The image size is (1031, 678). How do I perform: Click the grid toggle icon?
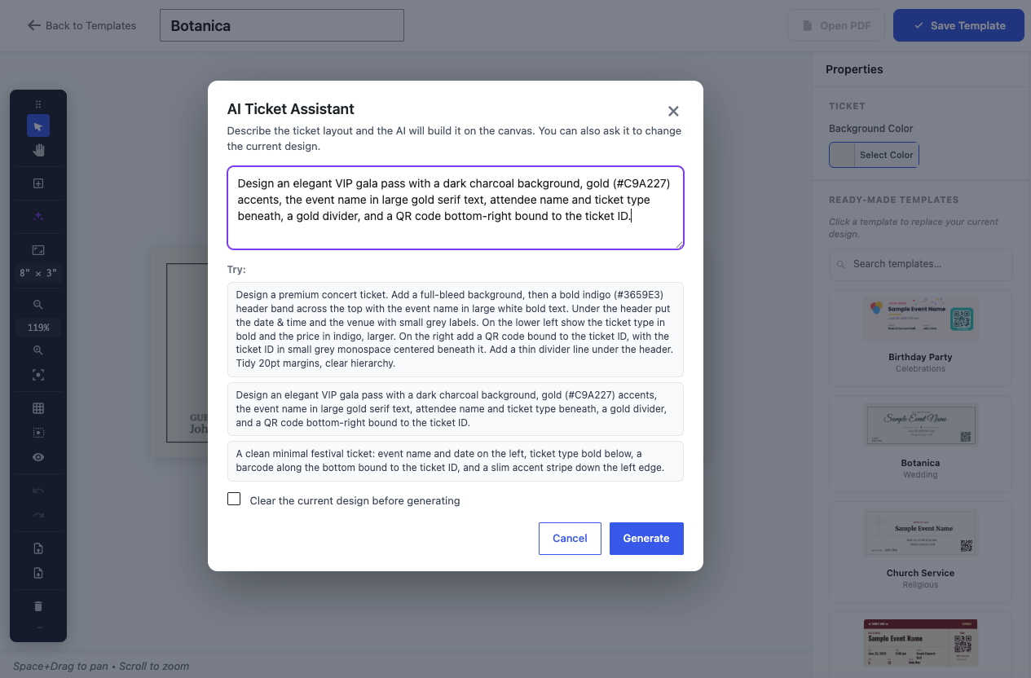pyautogui.click(x=37, y=408)
